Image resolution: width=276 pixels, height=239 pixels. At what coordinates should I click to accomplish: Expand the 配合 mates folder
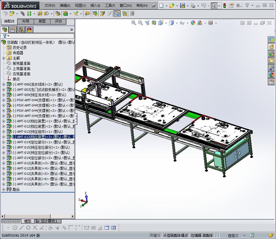4,189
